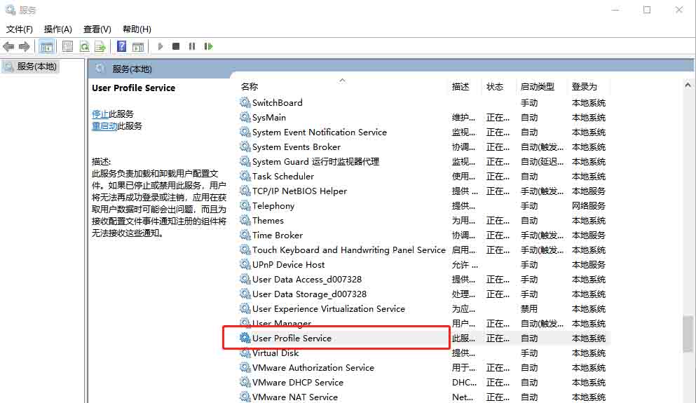Image resolution: width=696 pixels, height=403 pixels.
Task: Open the 操作(A) menu
Action: pyautogui.click(x=58, y=29)
